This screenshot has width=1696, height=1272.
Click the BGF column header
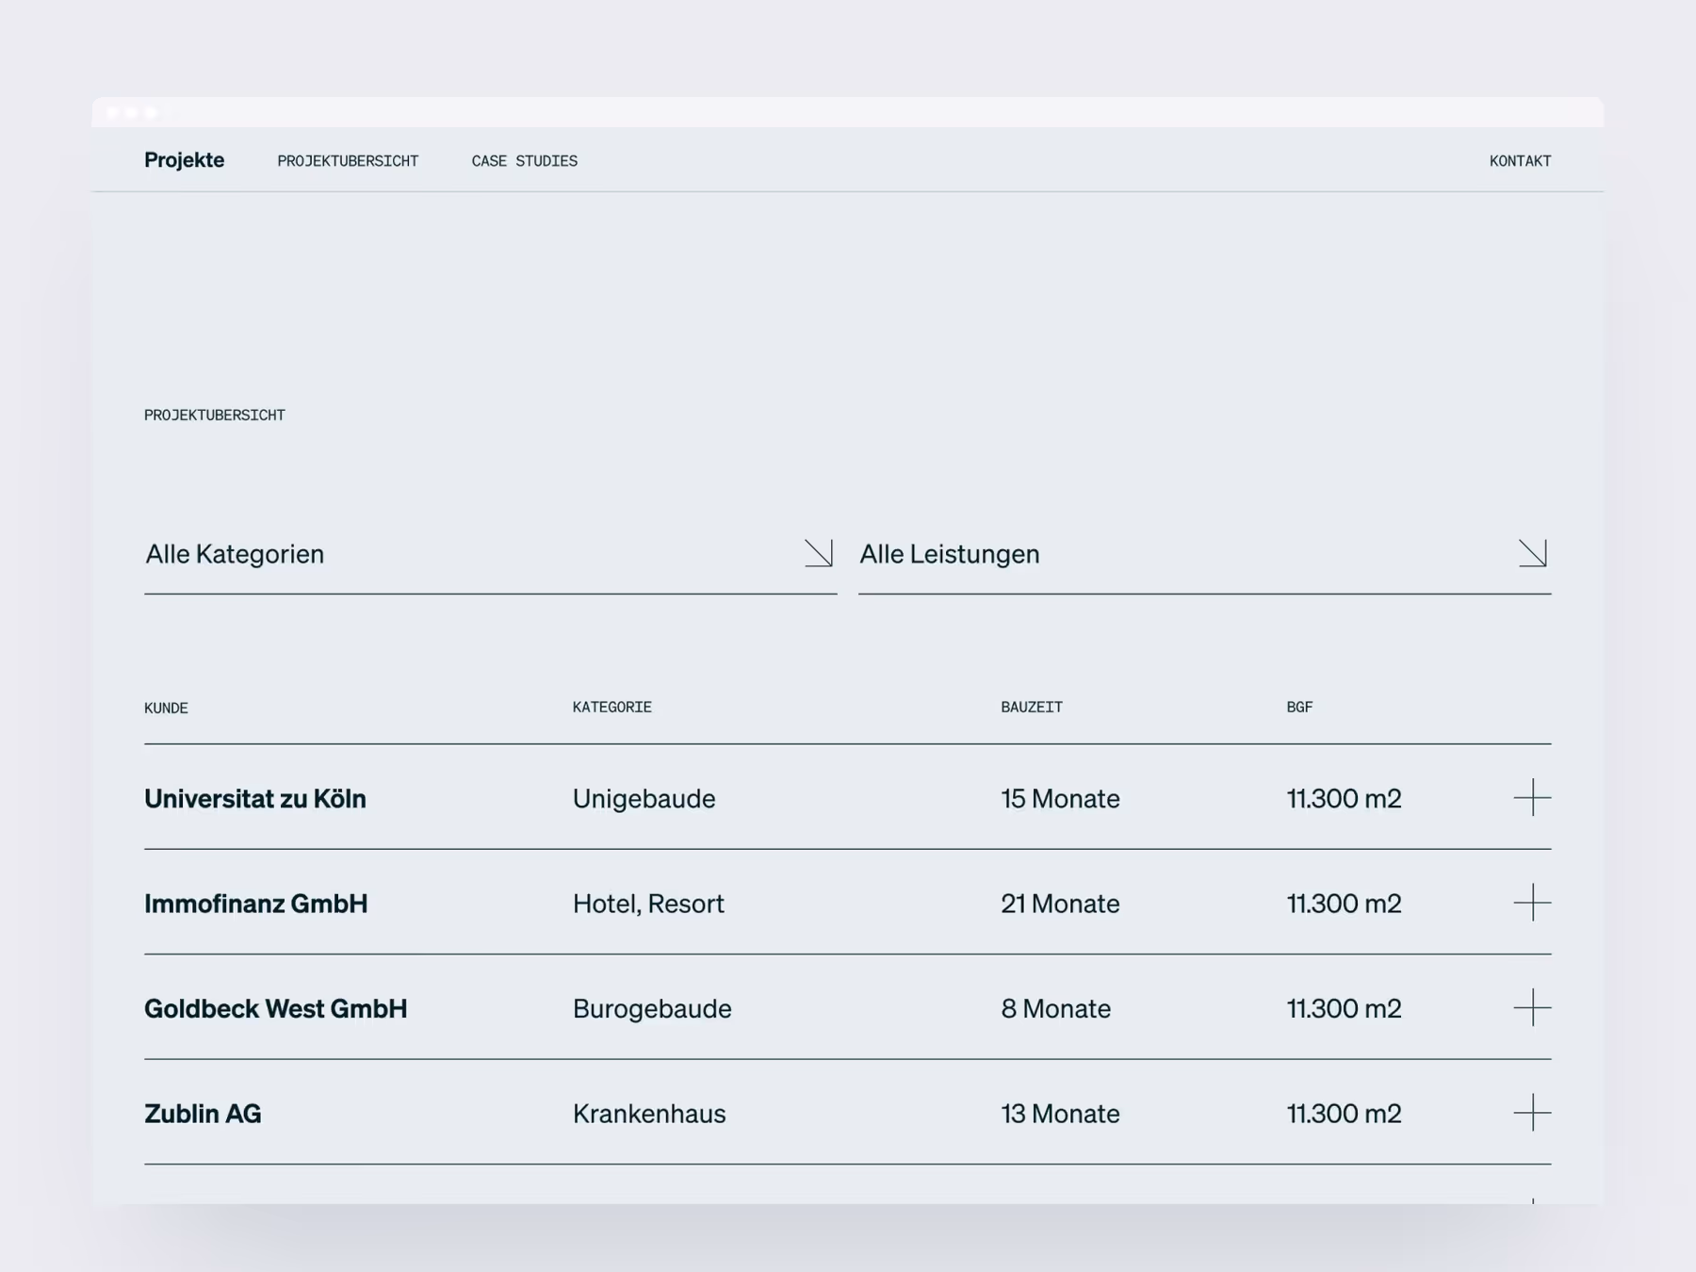pos(1298,708)
